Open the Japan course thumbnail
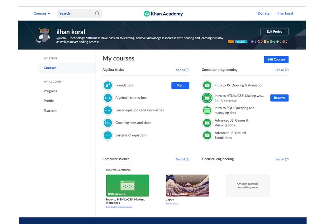The image size is (324, 224). (x=188, y=186)
